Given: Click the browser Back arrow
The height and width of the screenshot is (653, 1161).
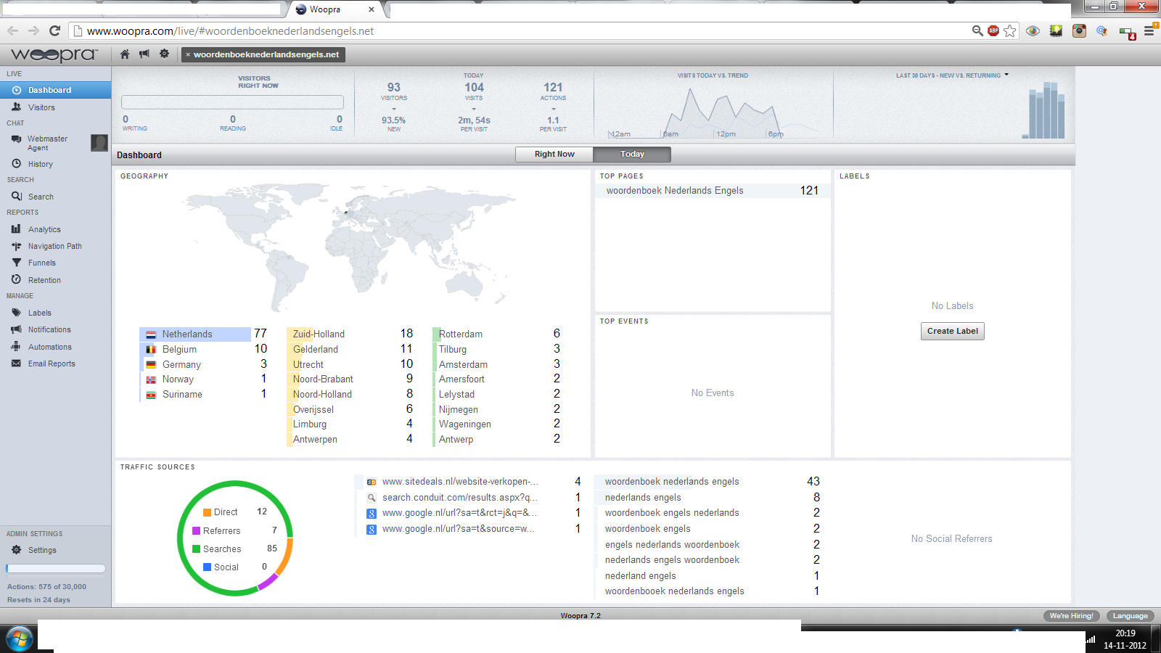Looking at the screenshot, I should pyautogui.click(x=12, y=30).
